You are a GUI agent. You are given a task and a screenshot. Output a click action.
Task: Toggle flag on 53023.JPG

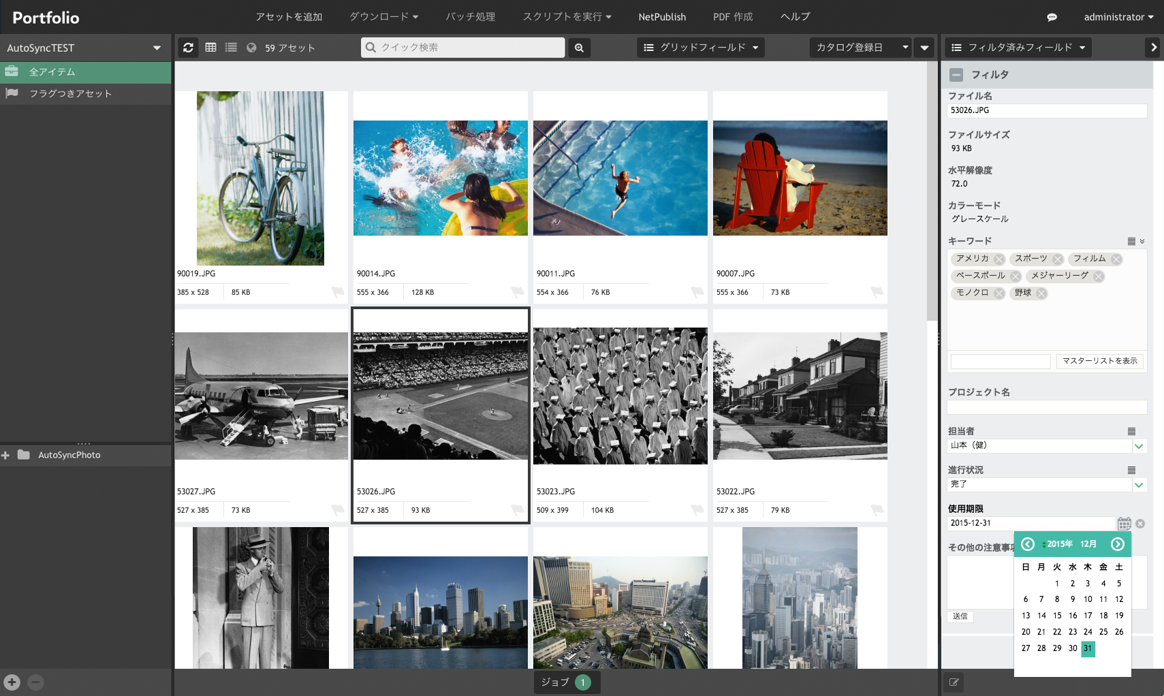point(697,510)
